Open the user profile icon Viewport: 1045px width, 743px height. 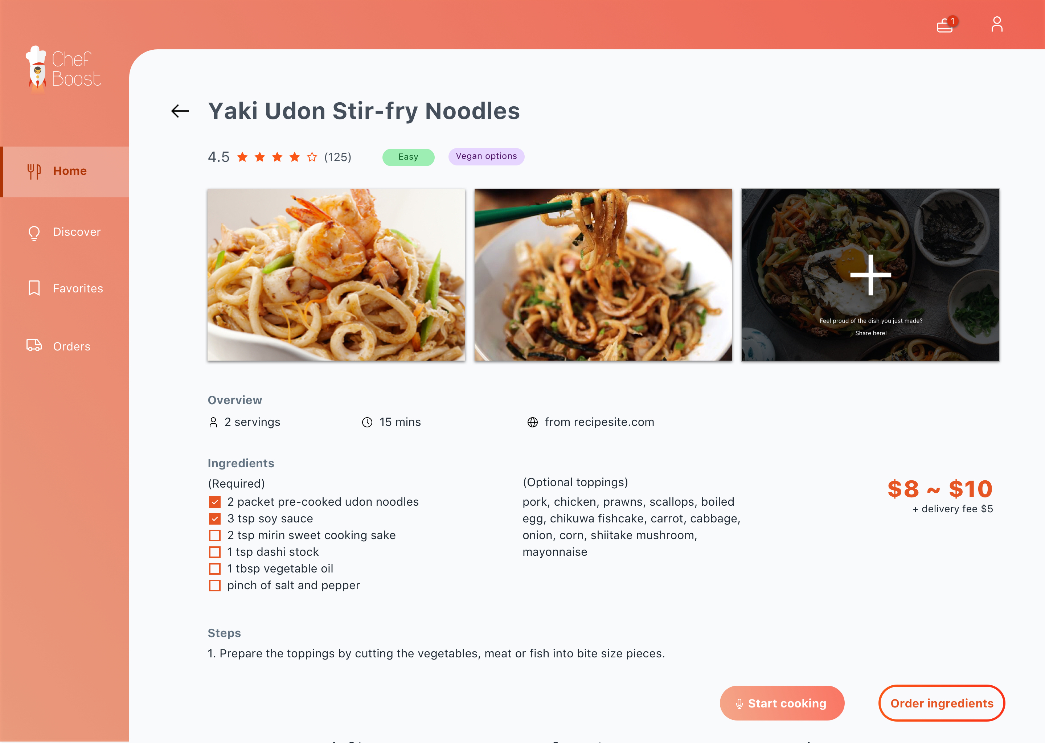tap(996, 24)
